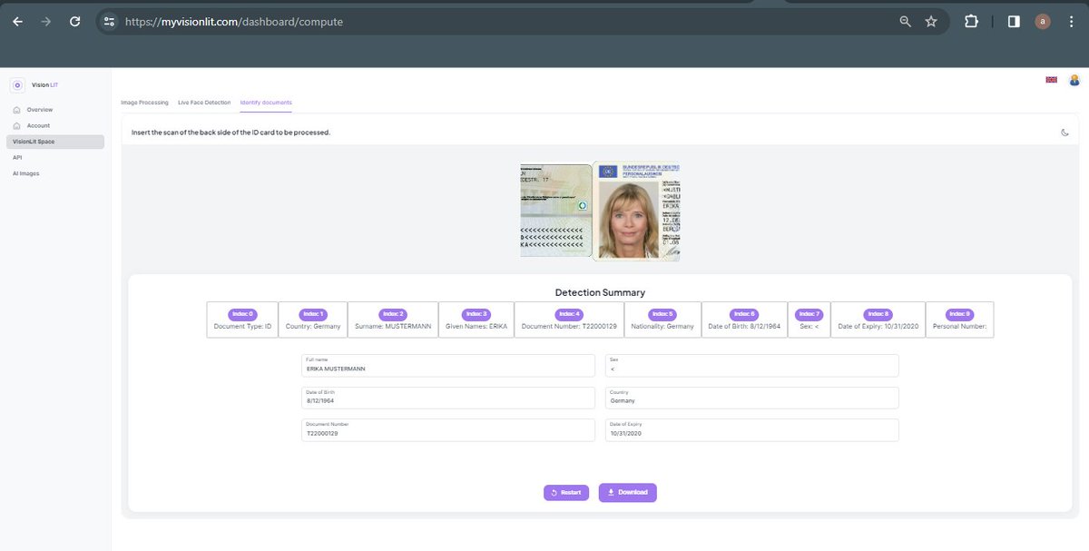1089x551 pixels.
Task: Click the Date of Expiry input field
Action: coord(752,430)
